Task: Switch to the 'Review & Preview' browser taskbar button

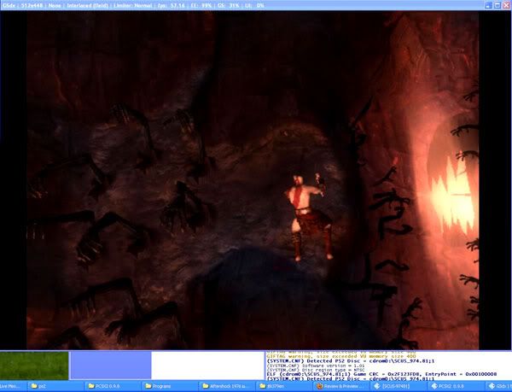Action: [x=341, y=386]
